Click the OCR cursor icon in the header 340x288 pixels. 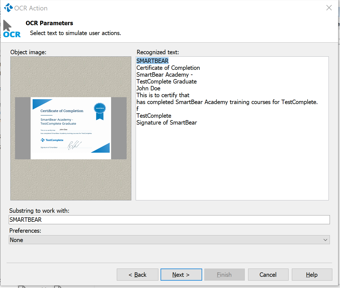coord(11,29)
